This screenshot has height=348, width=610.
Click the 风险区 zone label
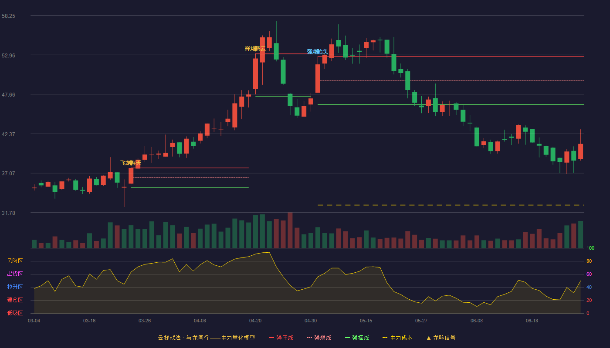[15, 261]
